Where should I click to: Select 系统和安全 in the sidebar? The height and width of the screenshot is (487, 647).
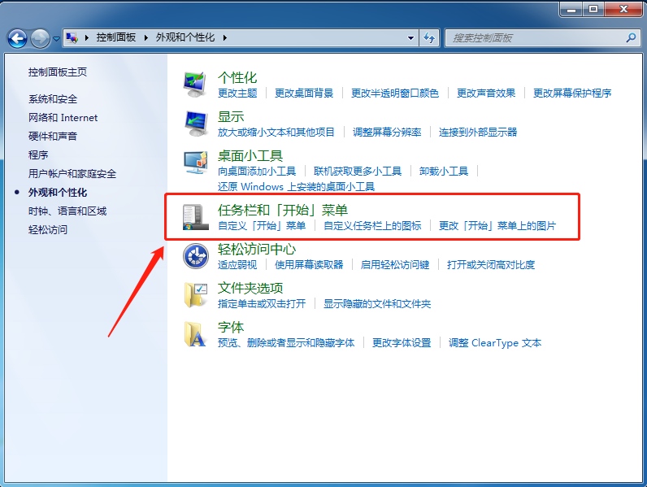click(52, 99)
